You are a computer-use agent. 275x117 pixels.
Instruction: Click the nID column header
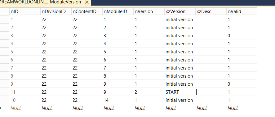pyautogui.click(x=25, y=11)
